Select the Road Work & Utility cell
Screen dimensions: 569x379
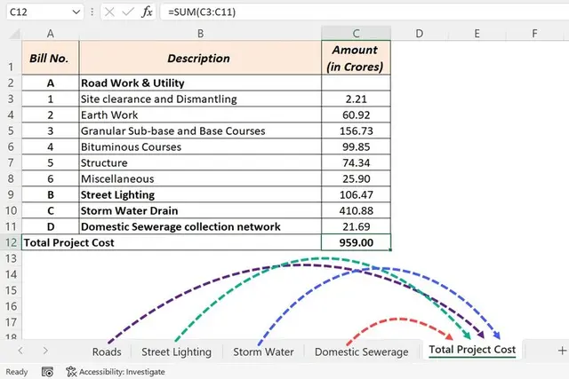[200, 83]
